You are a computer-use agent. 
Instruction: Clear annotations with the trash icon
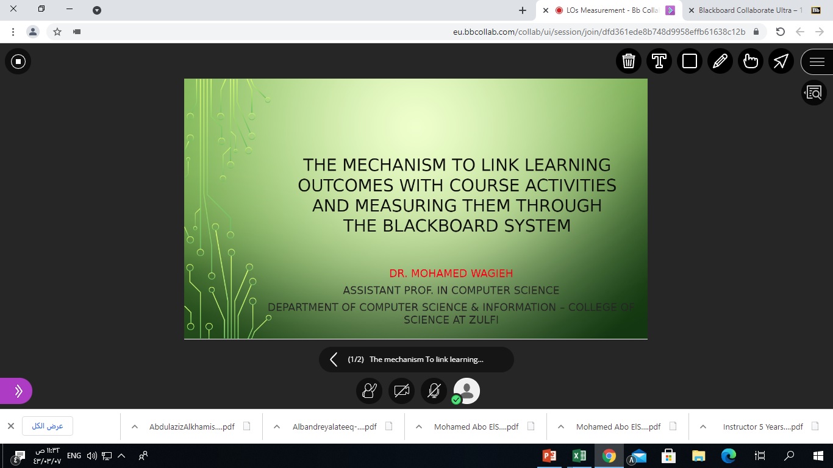pyautogui.click(x=629, y=61)
